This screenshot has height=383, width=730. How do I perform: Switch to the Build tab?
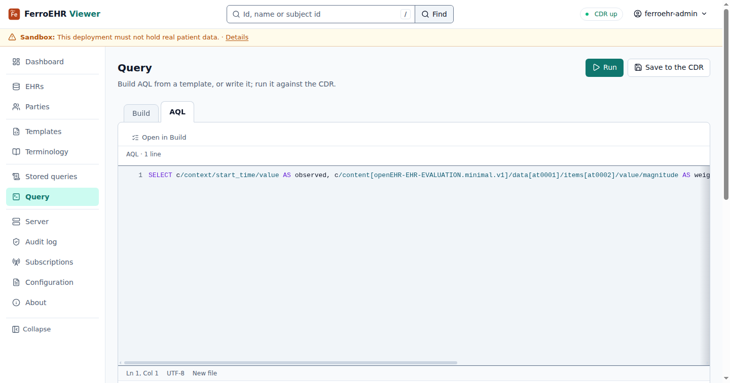click(141, 113)
